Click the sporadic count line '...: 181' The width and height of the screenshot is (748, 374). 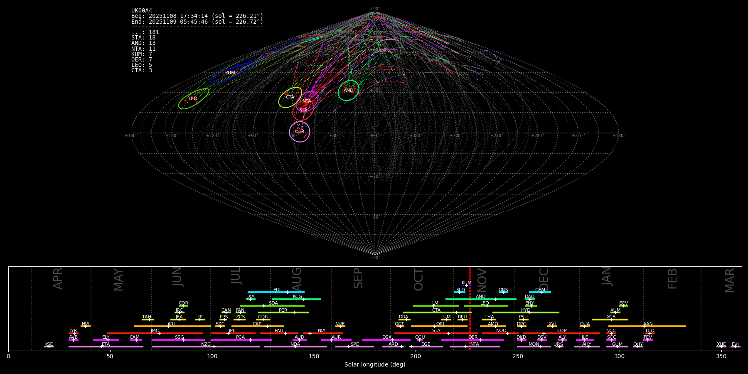click(x=145, y=32)
